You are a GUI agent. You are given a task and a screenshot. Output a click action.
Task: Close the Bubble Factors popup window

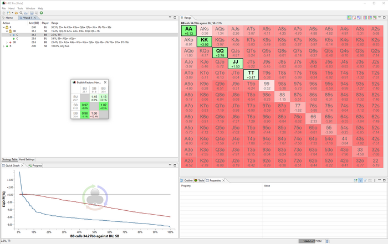click(x=105, y=82)
